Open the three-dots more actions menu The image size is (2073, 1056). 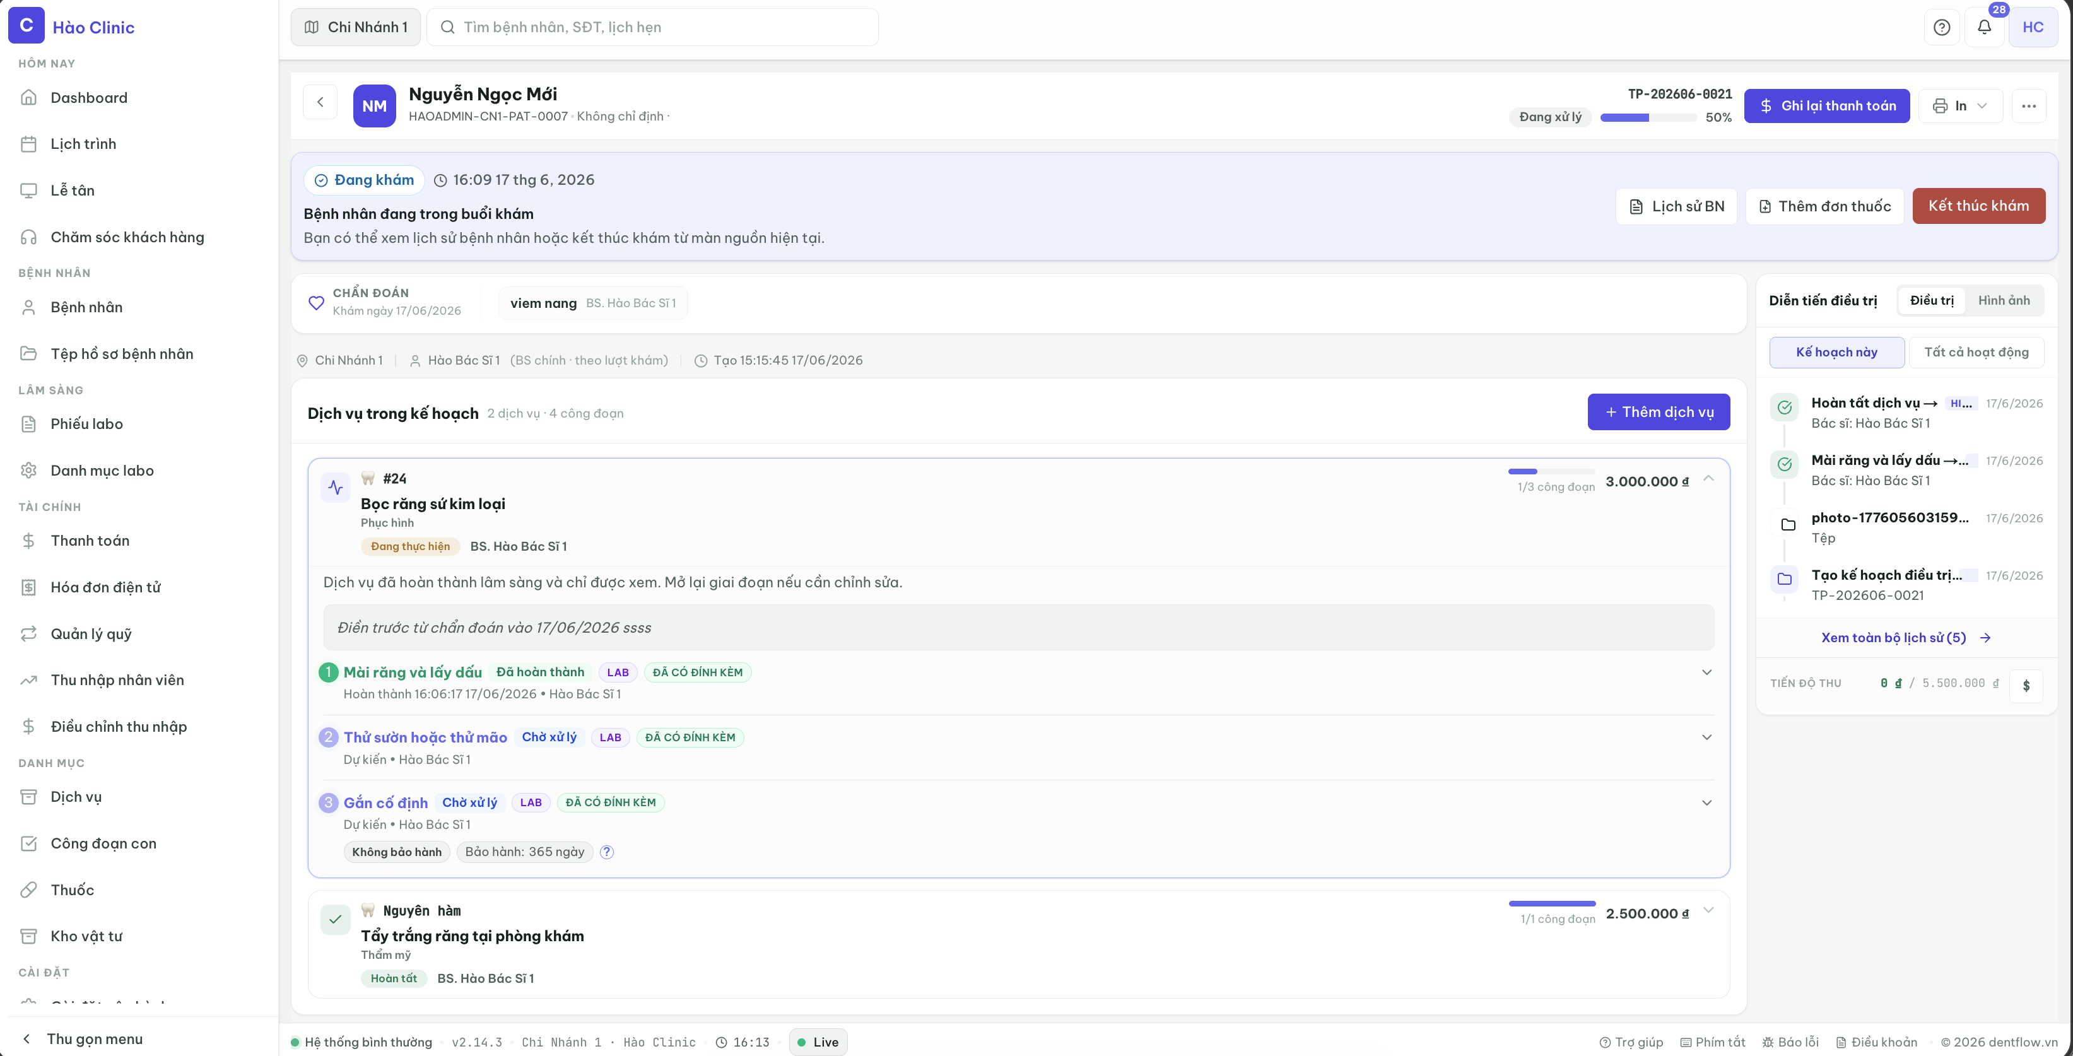click(x=2029, y=106)
